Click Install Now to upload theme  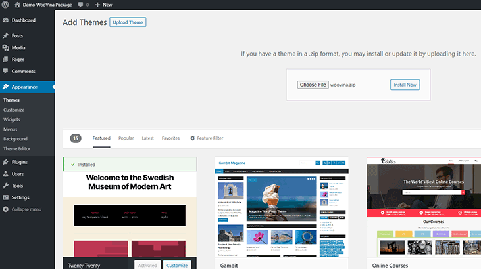coord(405,85)
